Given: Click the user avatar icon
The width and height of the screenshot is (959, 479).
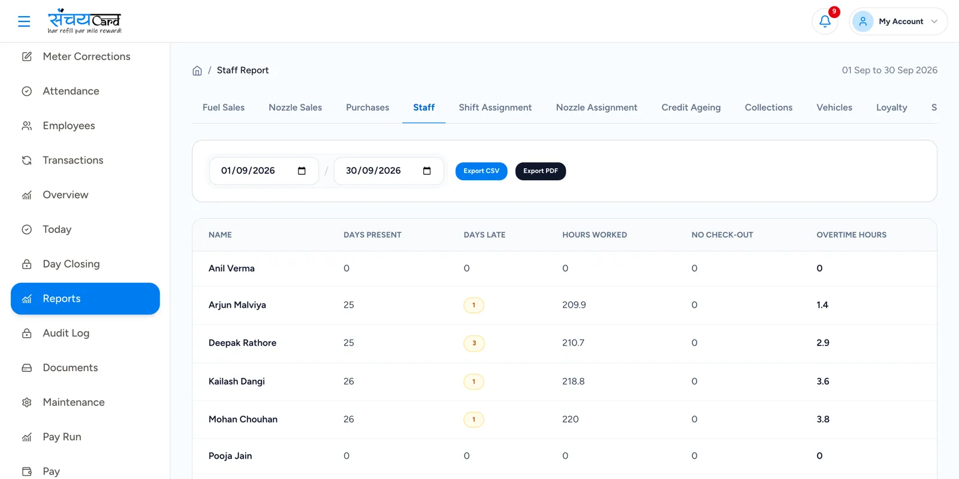Looking at the screenshot, I should (x=863, y=22).
